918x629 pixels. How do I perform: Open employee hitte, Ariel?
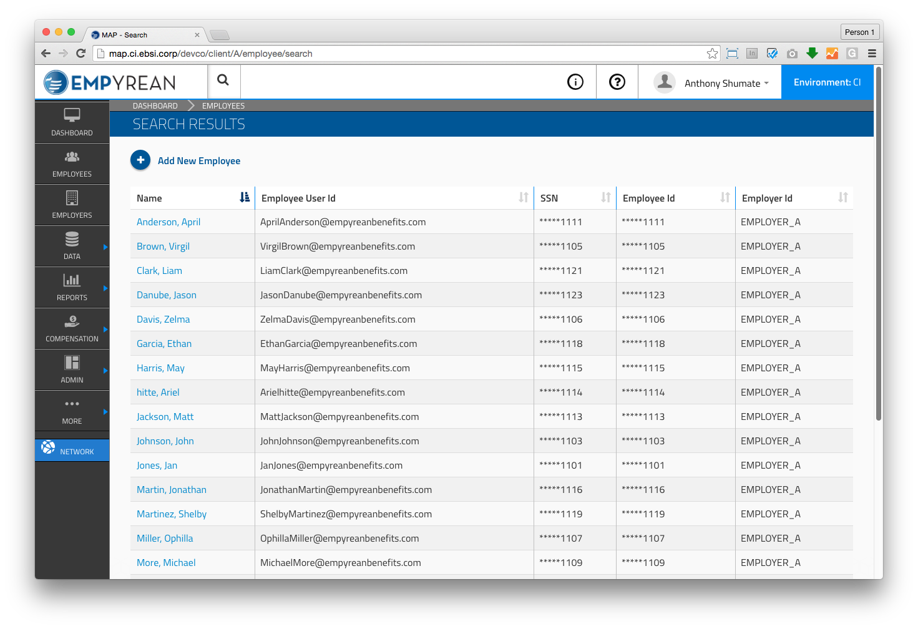click(158, 392)
